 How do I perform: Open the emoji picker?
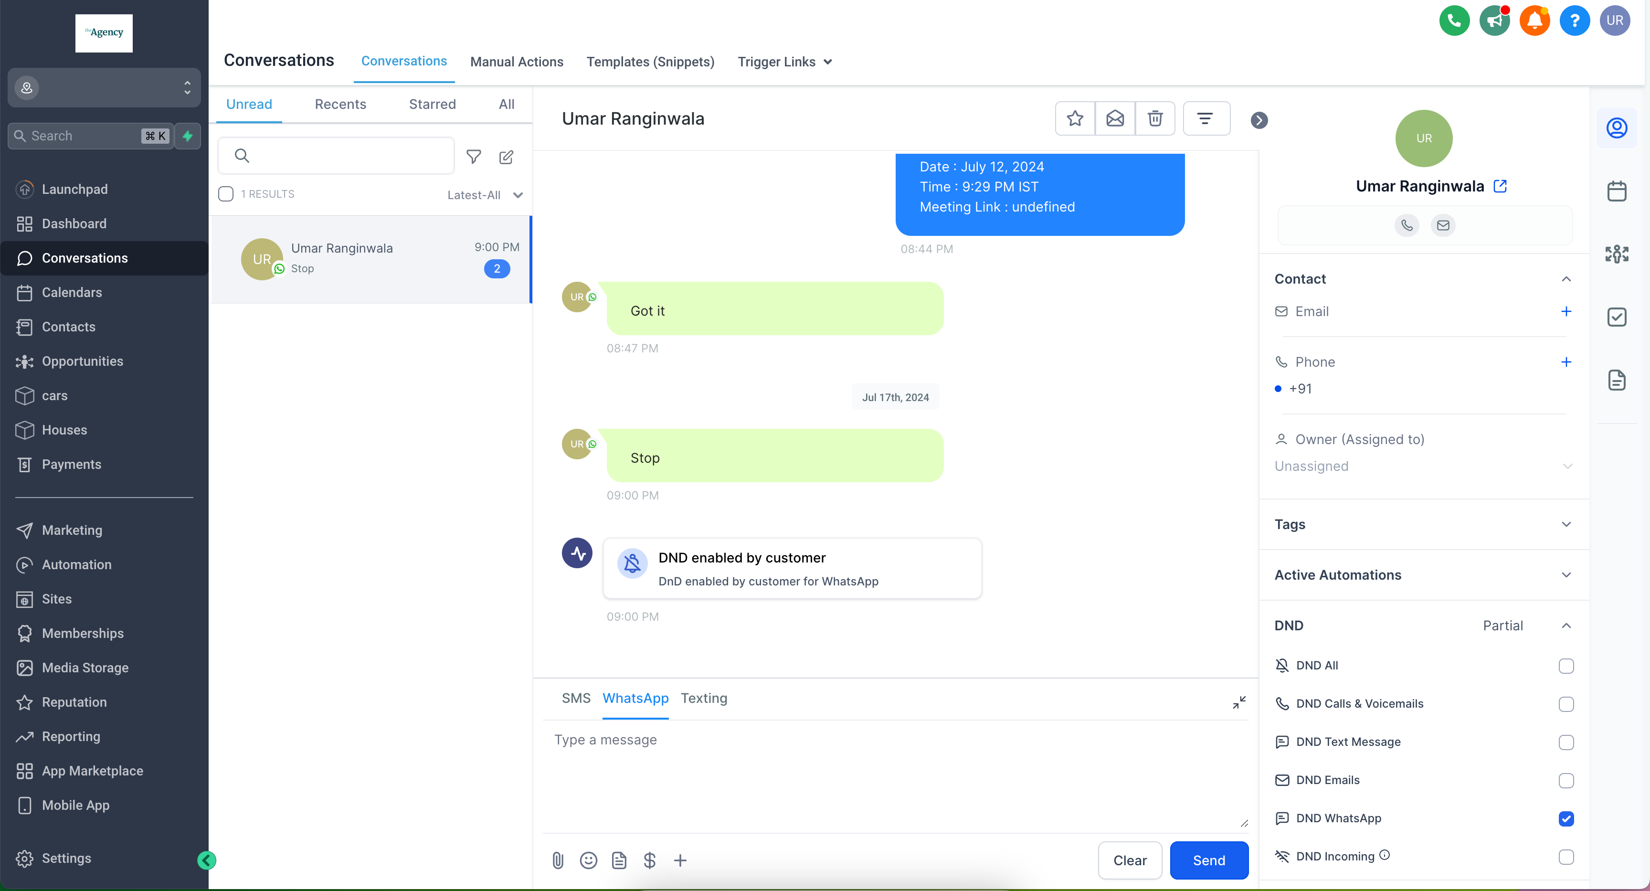[588, 860]
